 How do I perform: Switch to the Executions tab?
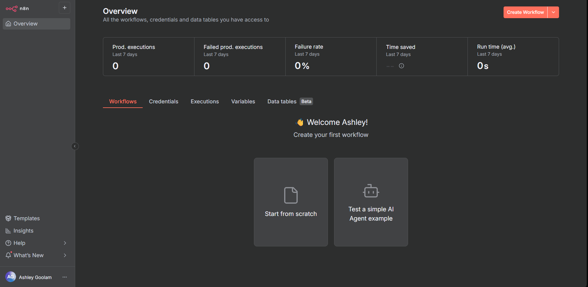point(205,102)
